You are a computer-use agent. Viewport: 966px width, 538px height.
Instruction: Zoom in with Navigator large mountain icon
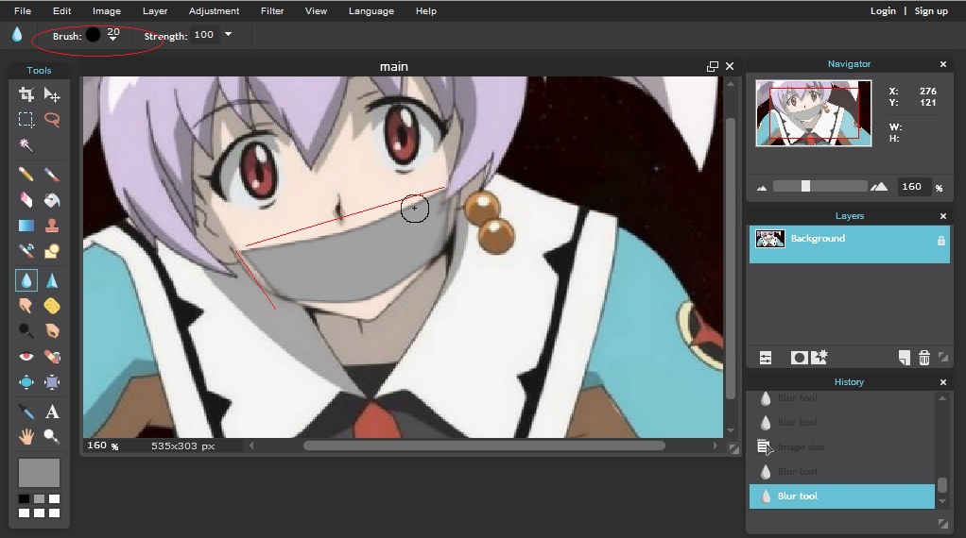(x=879, y=186)
